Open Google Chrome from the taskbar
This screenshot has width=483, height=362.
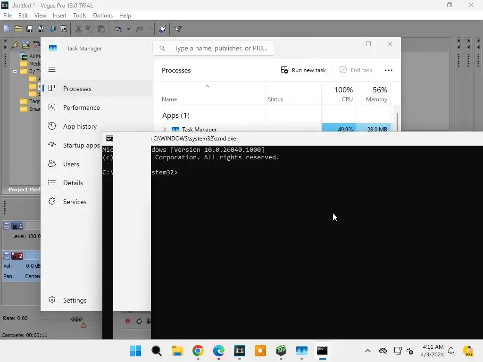[x=198, y=351]
